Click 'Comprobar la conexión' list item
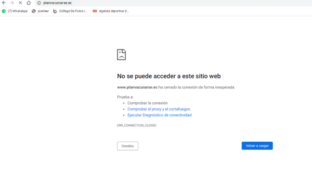This screenshot has width=312, height=190. [x=147, y=103]
